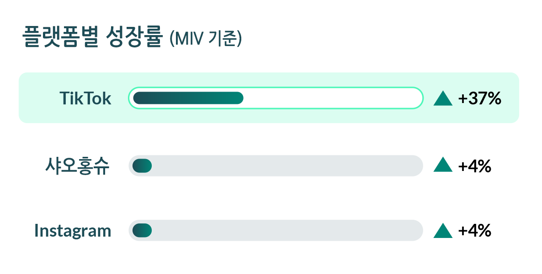Click the +4% value for Instagram
542x274 pixels.
[474, 231]
